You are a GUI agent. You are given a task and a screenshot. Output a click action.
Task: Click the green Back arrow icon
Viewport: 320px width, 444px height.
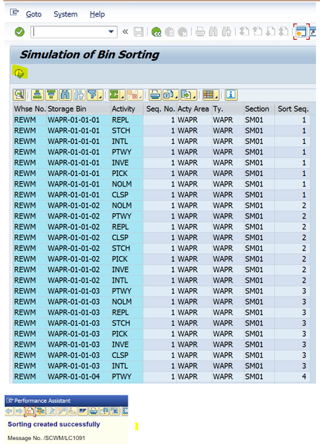pos(156,32)
